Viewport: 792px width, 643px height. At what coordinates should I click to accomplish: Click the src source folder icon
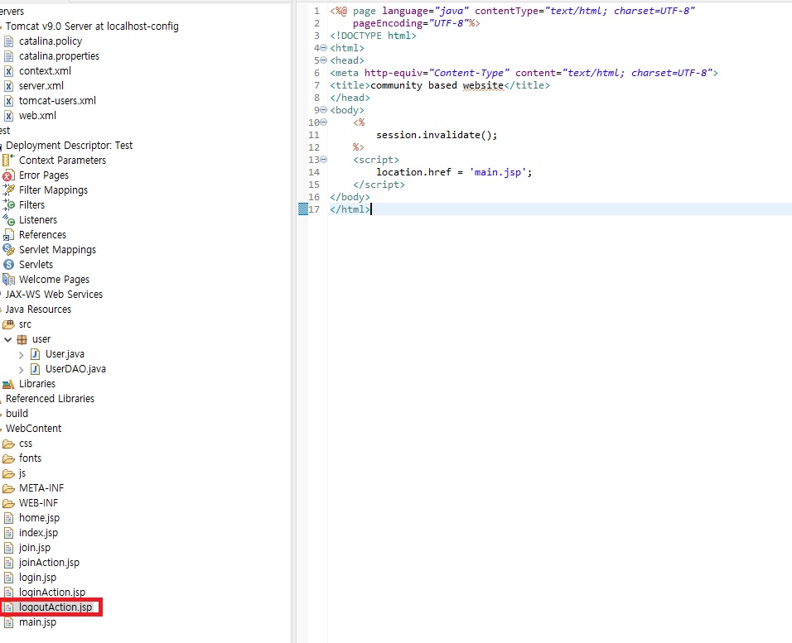[x=8, y=324]
